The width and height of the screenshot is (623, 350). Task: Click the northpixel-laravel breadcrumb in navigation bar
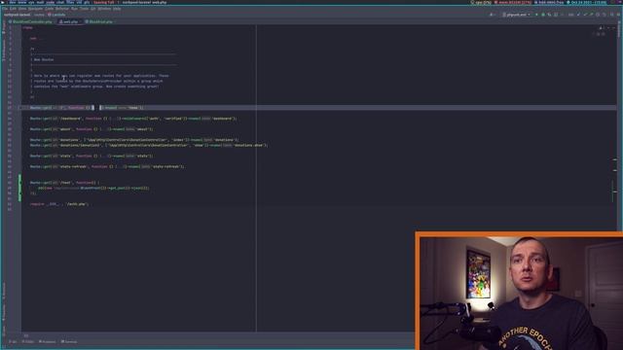[x=17, y=15]
